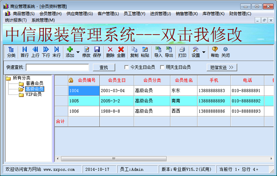This screenshot has width=277, height=176.
Task: Click the 会员编号 column header
Action: click(x=84, y=81)
